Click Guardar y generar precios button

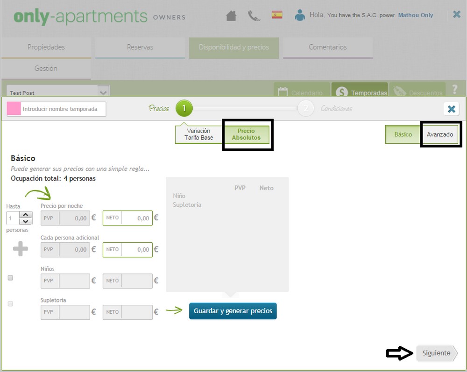click(x=233, y=311)
